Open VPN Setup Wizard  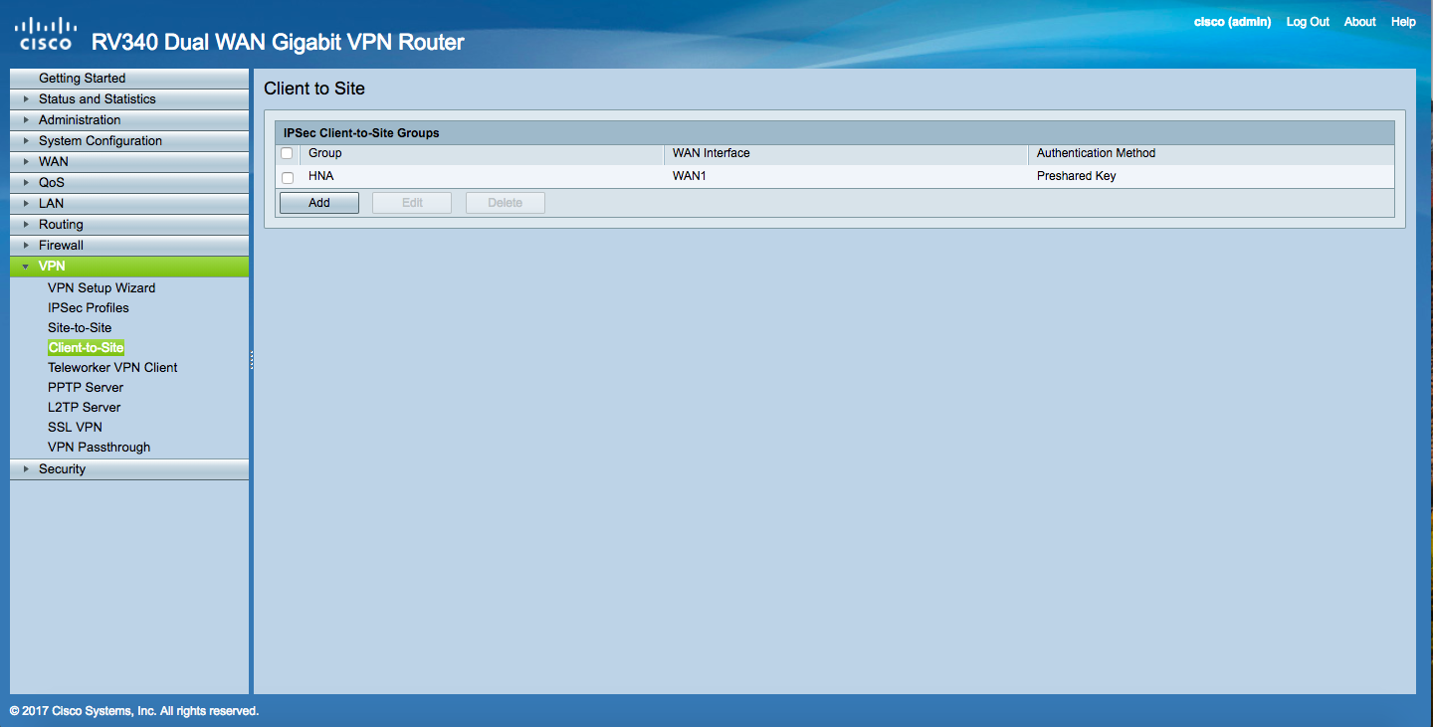tap(102, 287)
